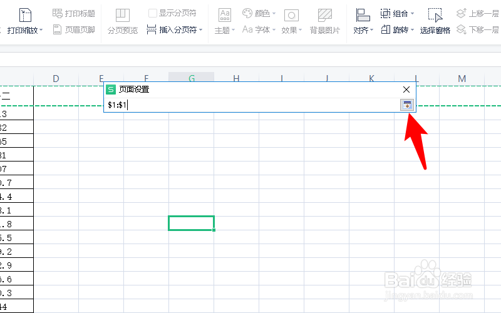The height and width of the screenshot is (313, 501).
Task: Select column D header
Action: 56,79
